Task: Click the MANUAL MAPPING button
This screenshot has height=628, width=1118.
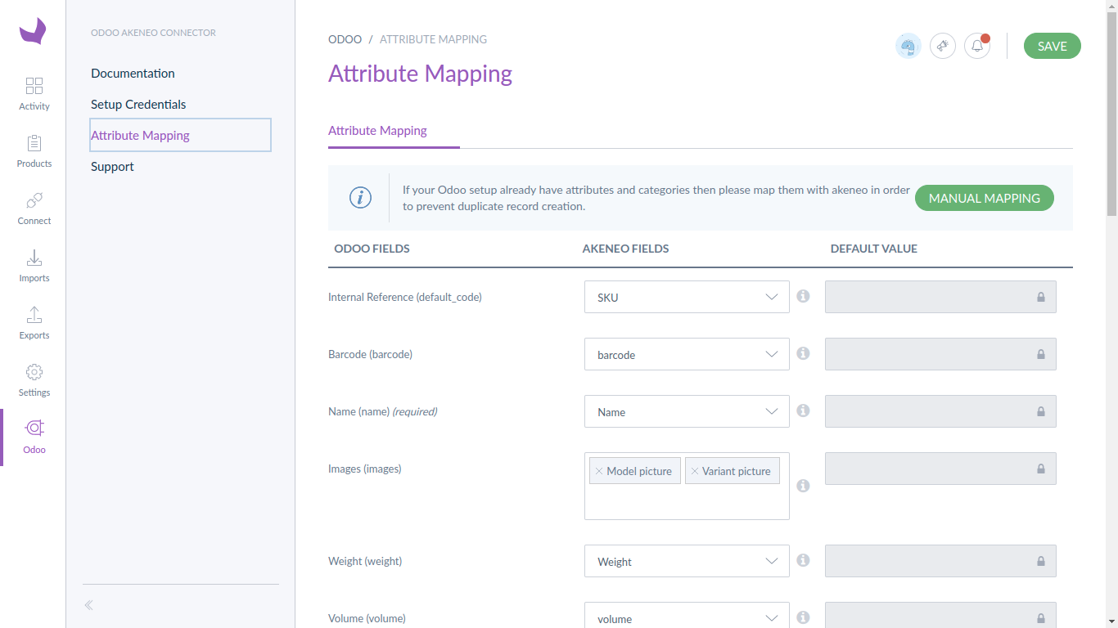Action: point(984,198)
